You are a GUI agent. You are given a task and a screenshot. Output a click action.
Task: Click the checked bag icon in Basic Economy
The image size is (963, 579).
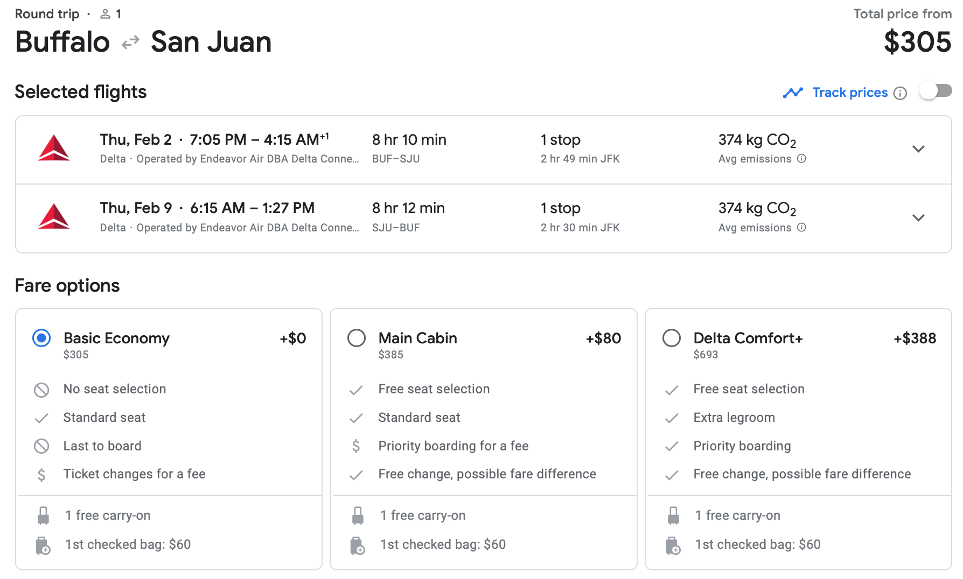[43, 546]
